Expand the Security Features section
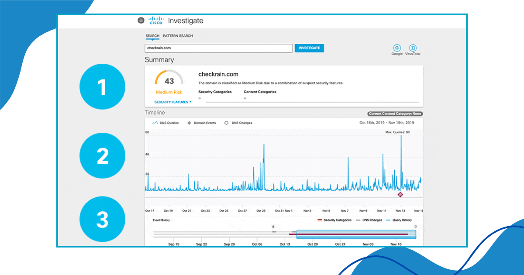The height and width of the screenshot is (275, 524). [172, 101]
